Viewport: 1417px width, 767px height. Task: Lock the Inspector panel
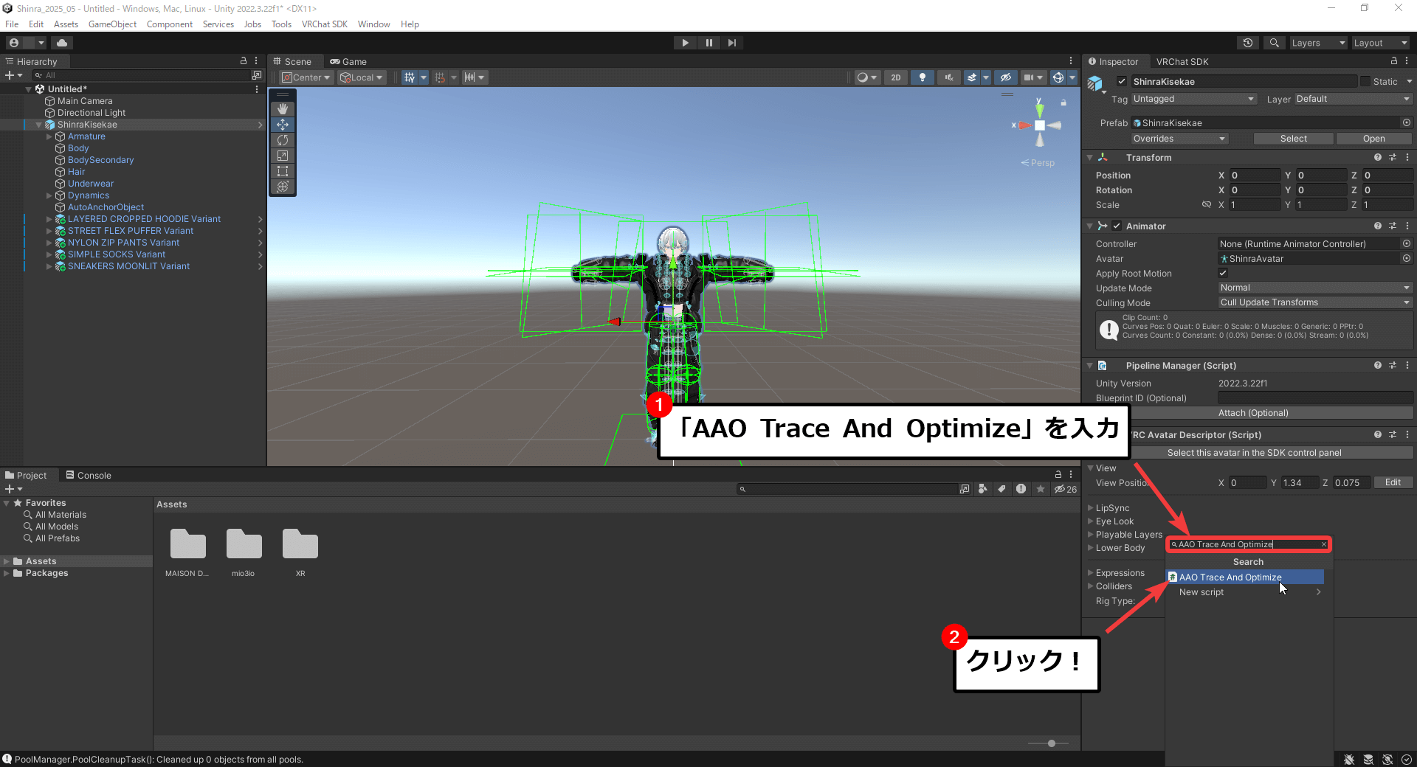(1394, 60)
